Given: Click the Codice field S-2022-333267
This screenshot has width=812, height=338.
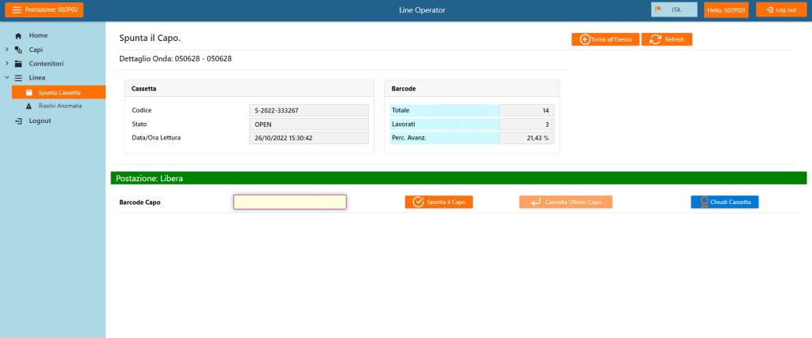Looking at the screenshot, I should (x=309, y=110).
